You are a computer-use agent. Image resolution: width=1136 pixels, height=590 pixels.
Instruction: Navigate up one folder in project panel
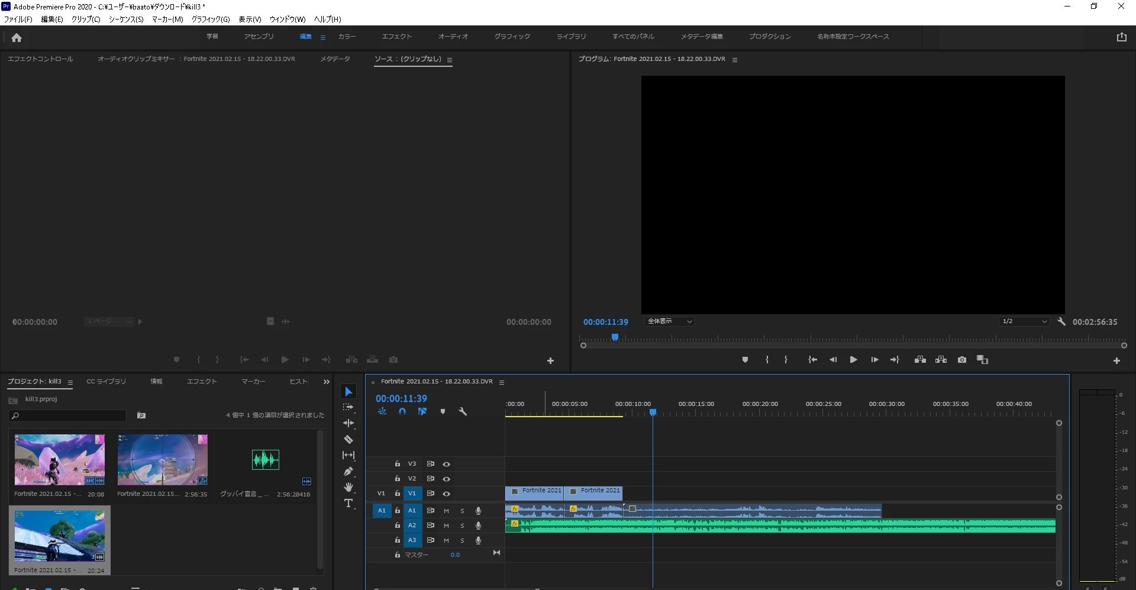click(x=13, y=400)
